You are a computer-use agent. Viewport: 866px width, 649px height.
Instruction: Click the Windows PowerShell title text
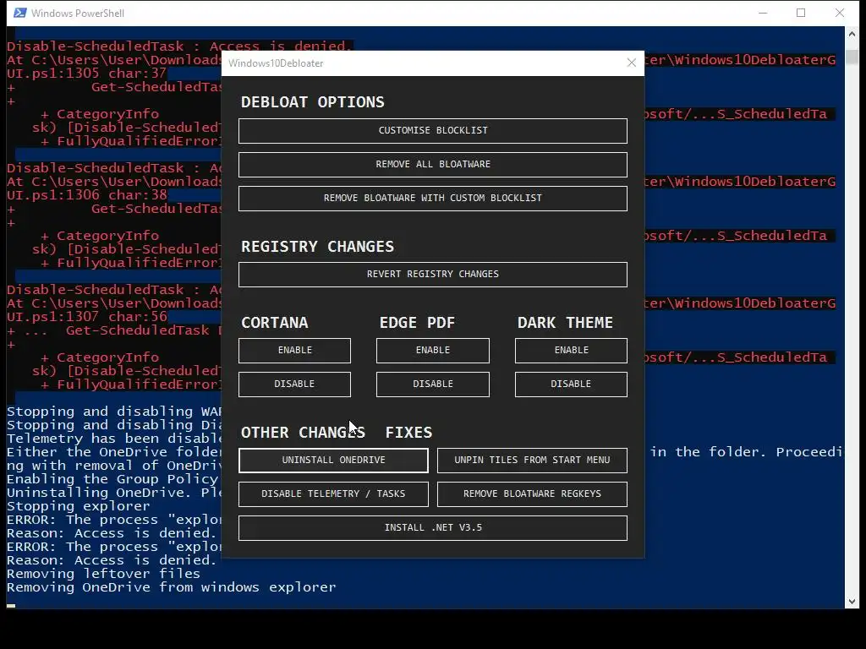pyautogui.click(x=77, y=14)
